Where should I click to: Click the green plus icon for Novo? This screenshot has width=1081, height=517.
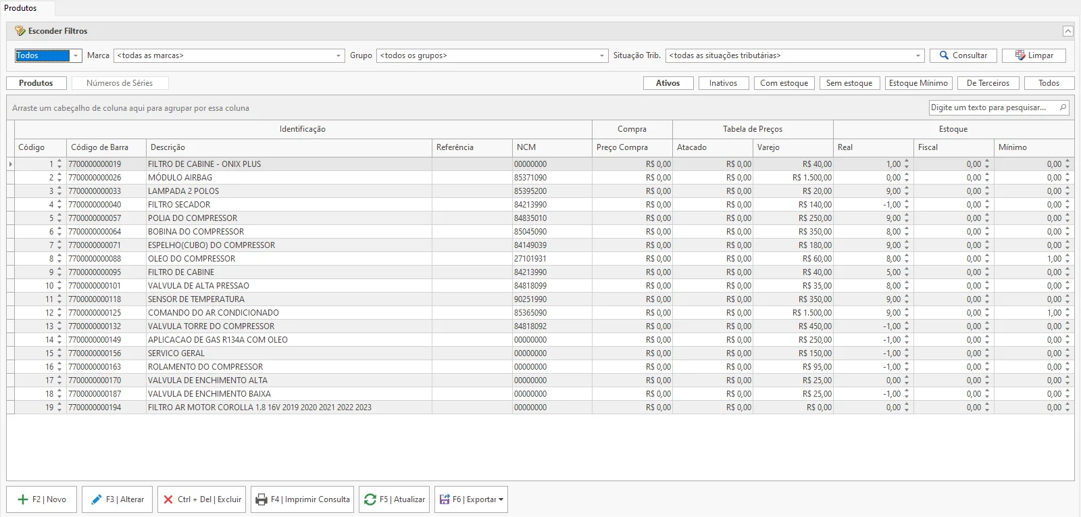coord(23,499)
